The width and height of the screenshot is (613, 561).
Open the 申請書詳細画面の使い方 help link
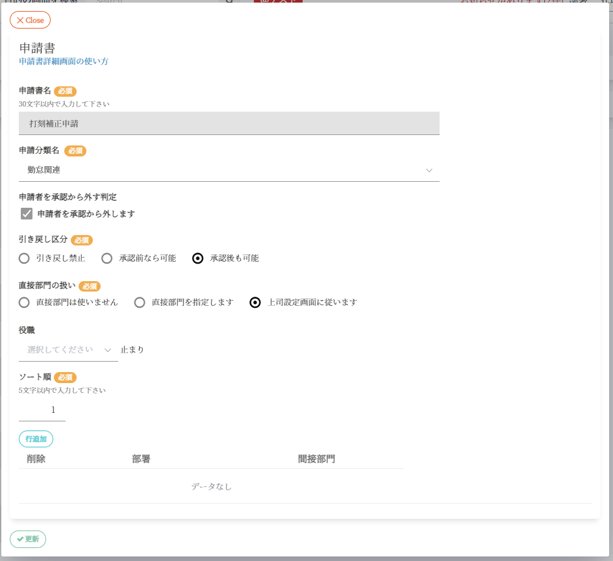[64, 62]
